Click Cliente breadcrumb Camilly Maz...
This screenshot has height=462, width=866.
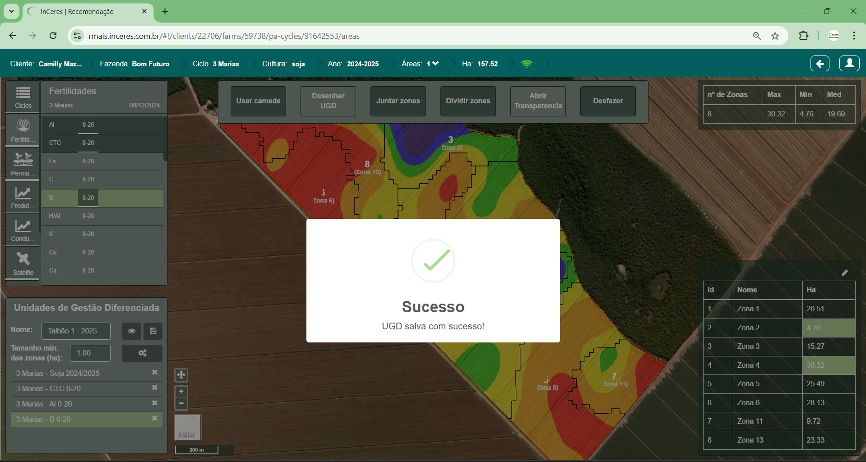(46, 64)
